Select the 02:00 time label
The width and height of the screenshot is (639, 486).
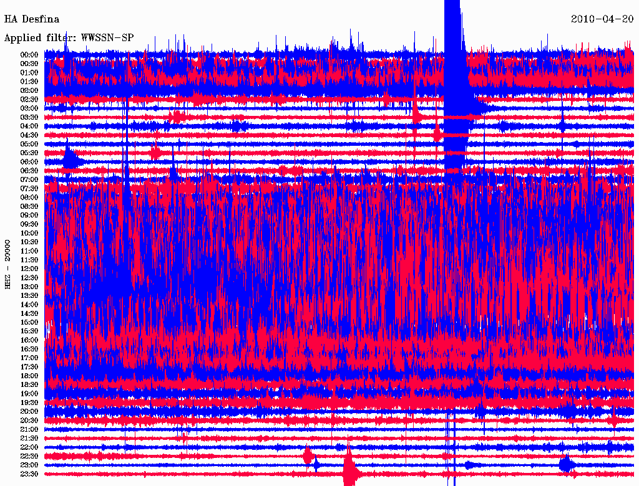click(29, 91)
